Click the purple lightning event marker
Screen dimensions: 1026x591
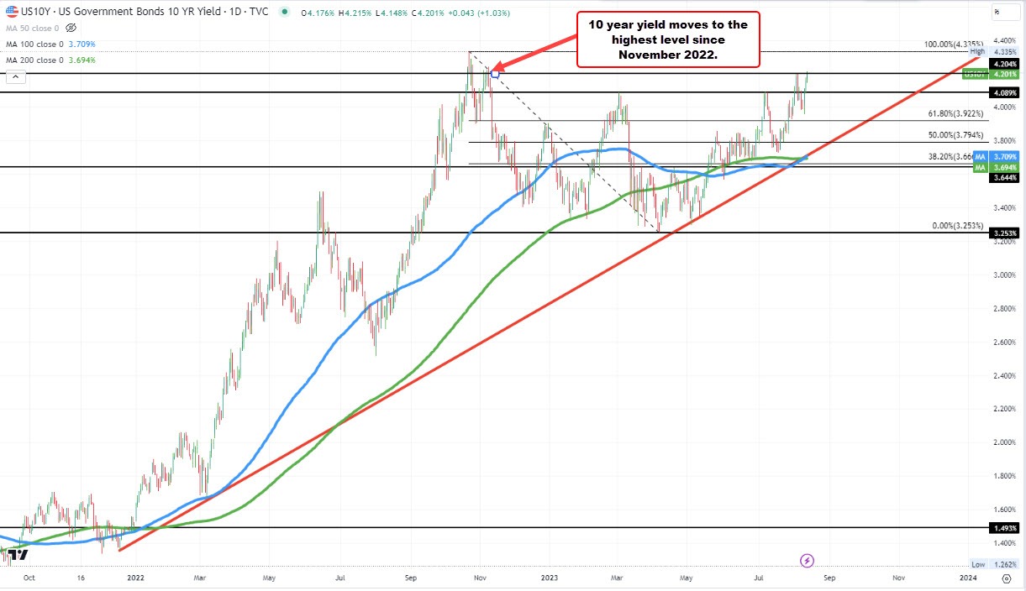807,559
